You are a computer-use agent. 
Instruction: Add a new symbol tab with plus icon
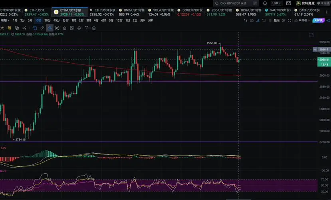coord(326,12)
